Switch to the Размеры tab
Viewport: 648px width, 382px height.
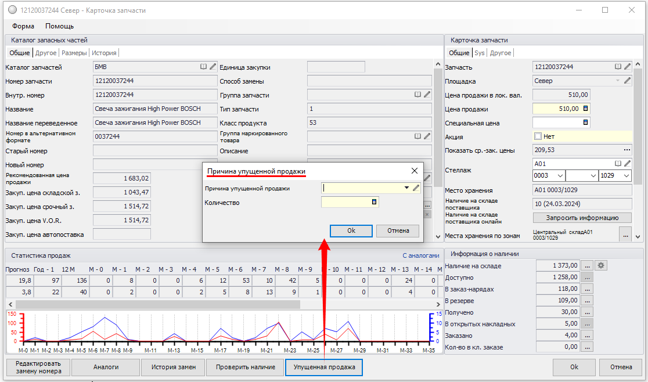(74, 53)
